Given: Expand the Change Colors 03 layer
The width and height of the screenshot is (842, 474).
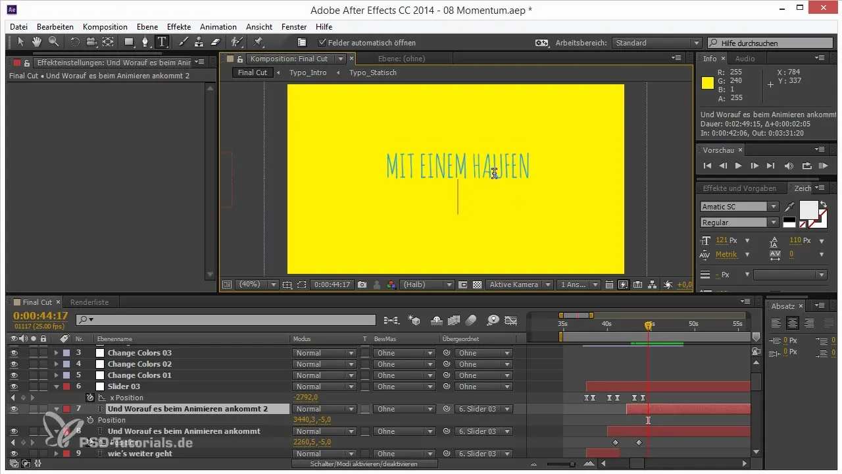Looking at the screenshot, I should click(56, 353).
